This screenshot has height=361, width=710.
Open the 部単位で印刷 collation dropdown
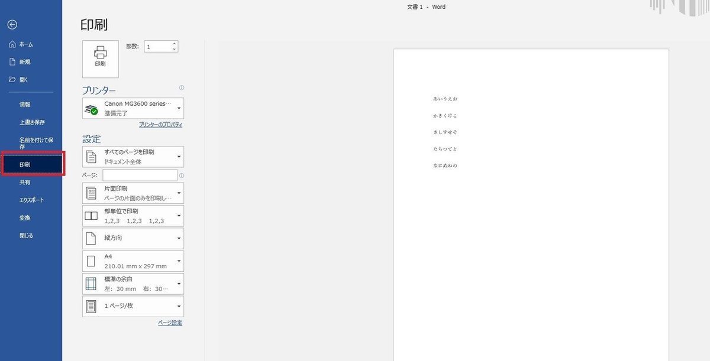[133, 216]
